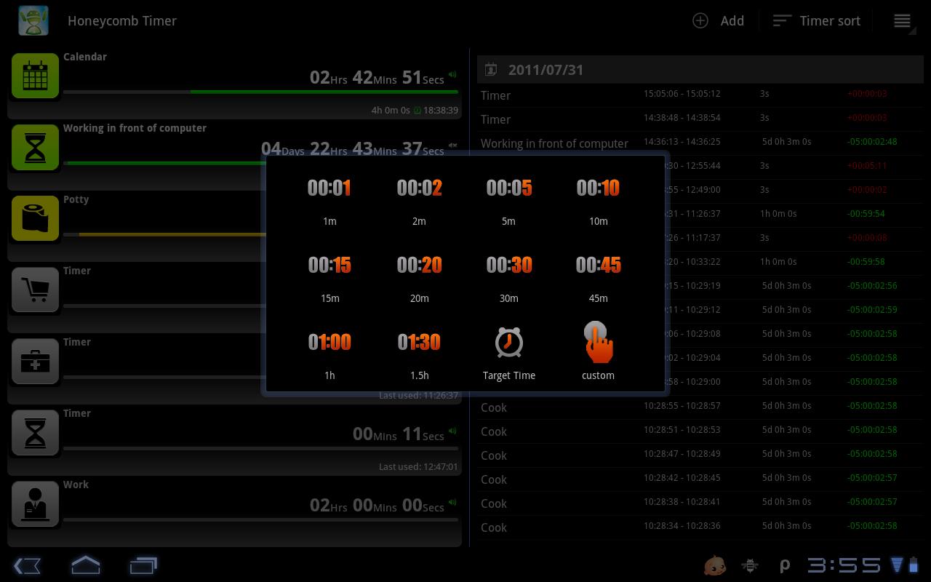Choose the custom hand-tap icon

(x=598, y=343)
